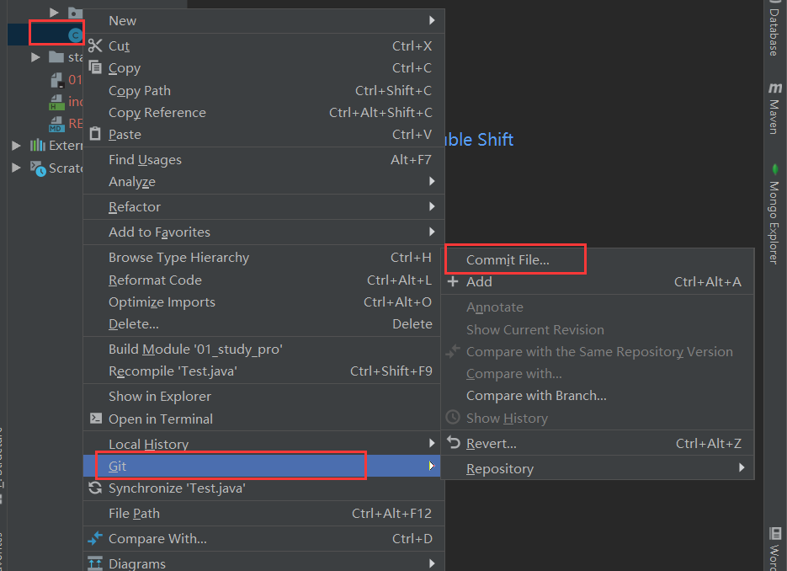Click the plus icon beside Add
The height and width of the screenshot is (571, 787).
[453, 281]
